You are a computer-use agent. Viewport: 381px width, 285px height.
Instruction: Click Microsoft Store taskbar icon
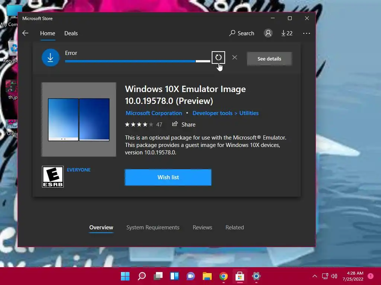[240, 276]
